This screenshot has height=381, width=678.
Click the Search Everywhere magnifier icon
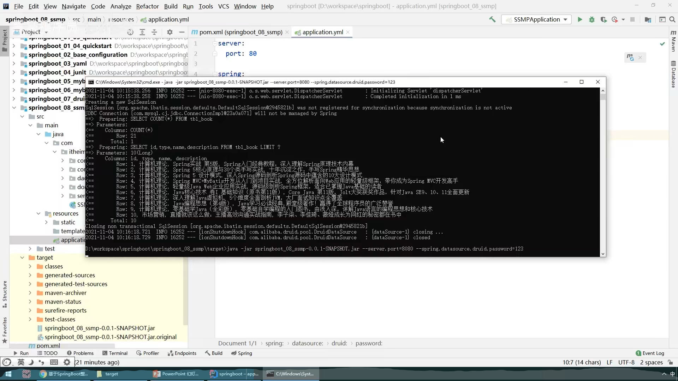pyautogui.click(x=672, y=20)
